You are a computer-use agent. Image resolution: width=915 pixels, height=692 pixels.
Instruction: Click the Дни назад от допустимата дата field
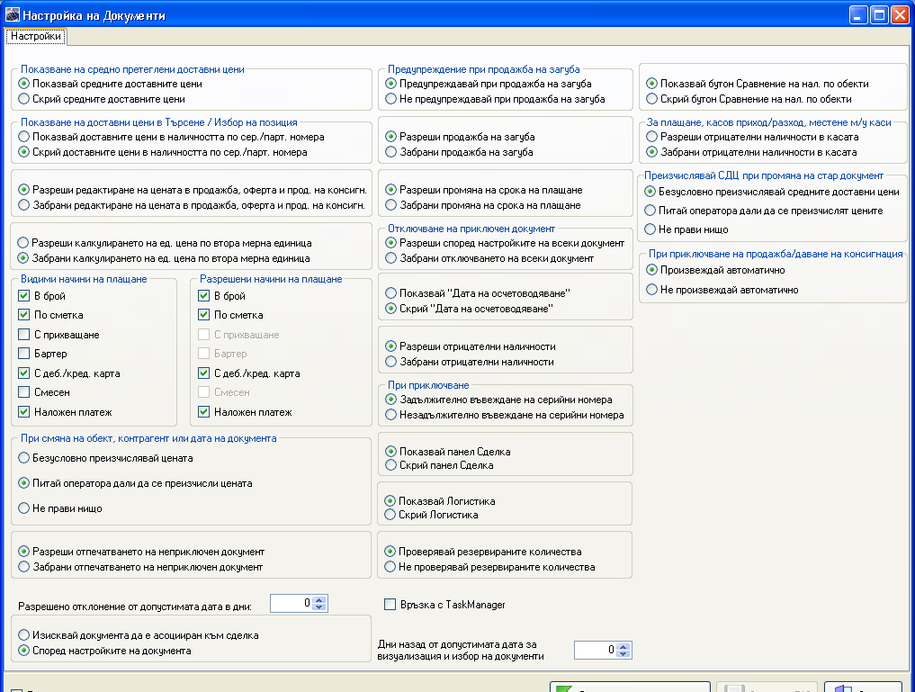pyautogui.click(x=596, y=650)
